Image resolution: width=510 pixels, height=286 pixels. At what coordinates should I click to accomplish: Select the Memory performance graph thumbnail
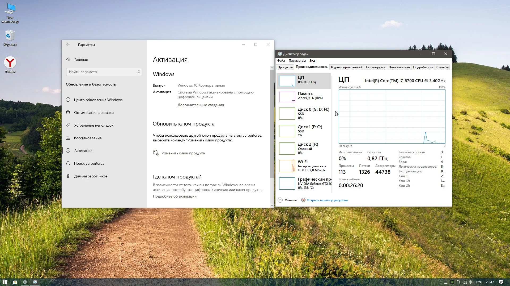[287, 97]
